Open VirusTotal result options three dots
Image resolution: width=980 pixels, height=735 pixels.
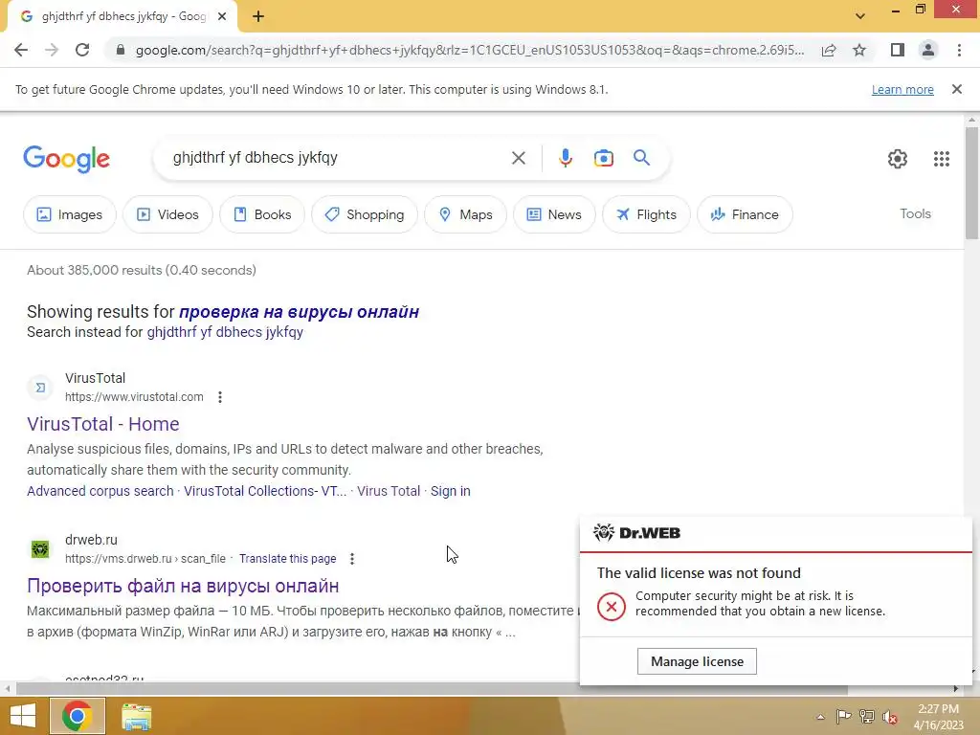[x=220, y=397]
